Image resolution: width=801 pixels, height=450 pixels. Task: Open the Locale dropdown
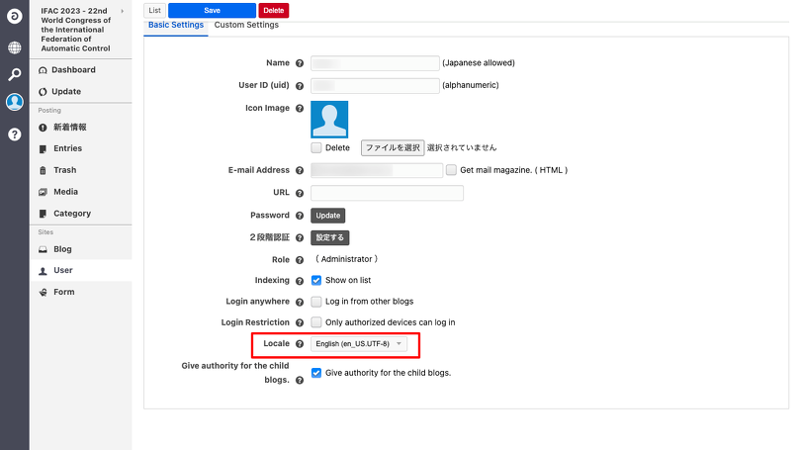click(x=359, y=344)
